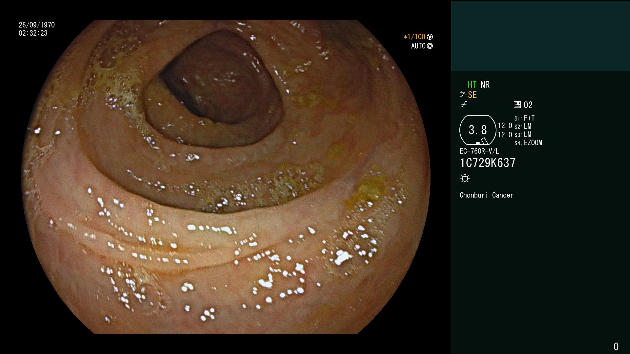Click the AUTO iris mode icon
Image resolution: width=630 pixels, height=354 pixels.
430,46
